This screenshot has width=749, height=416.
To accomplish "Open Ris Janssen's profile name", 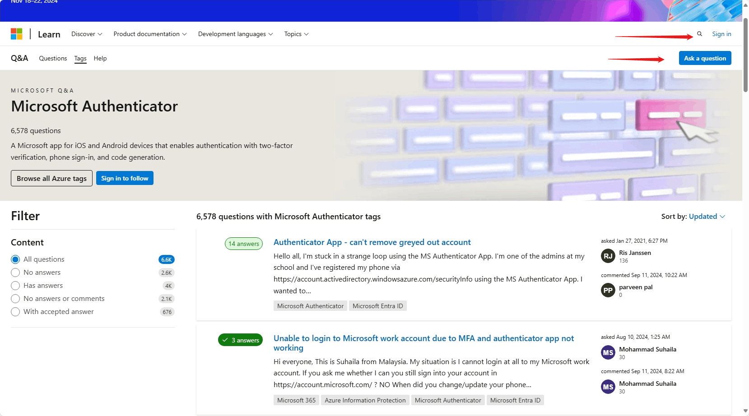I will (635, 253).
